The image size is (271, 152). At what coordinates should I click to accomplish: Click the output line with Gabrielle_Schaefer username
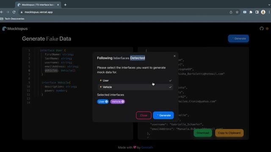click(x=177, y=124)
